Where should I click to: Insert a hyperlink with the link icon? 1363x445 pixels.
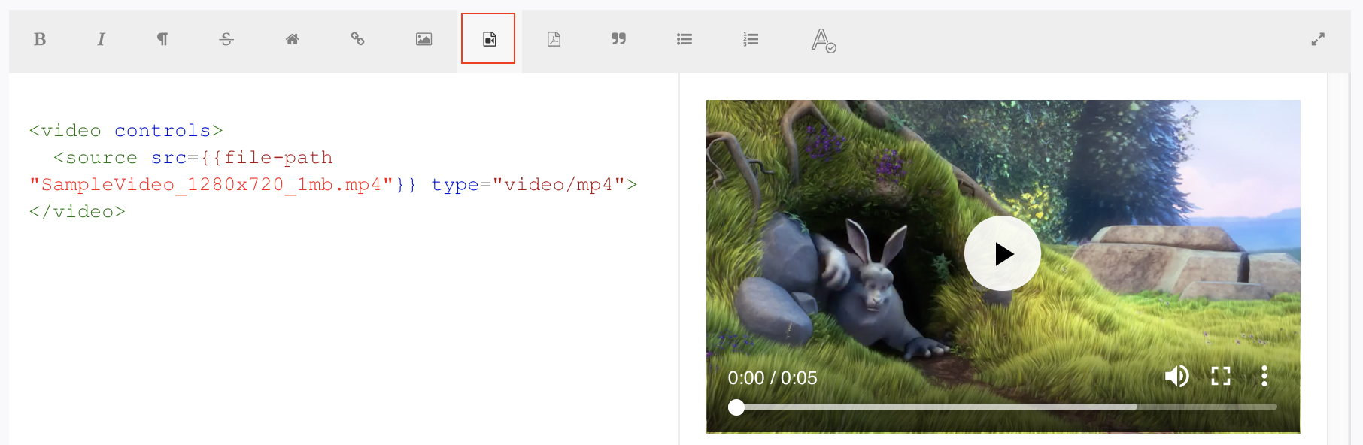pos(357,39)
